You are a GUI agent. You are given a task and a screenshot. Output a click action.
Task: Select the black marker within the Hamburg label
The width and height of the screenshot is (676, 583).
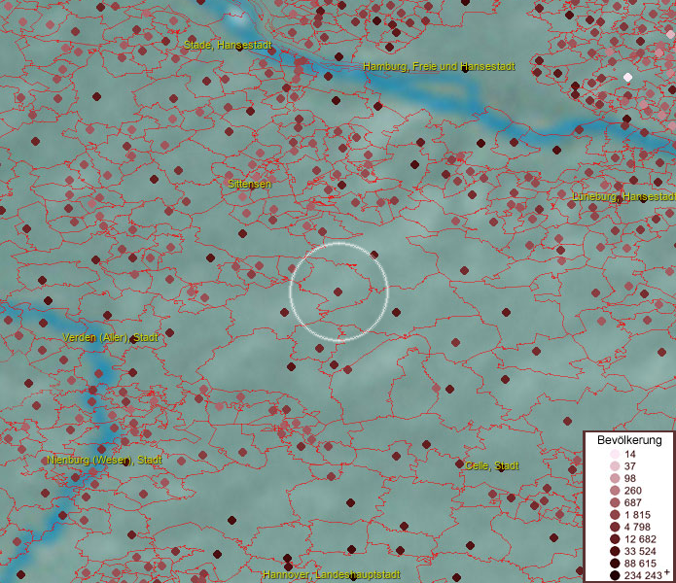465,69
